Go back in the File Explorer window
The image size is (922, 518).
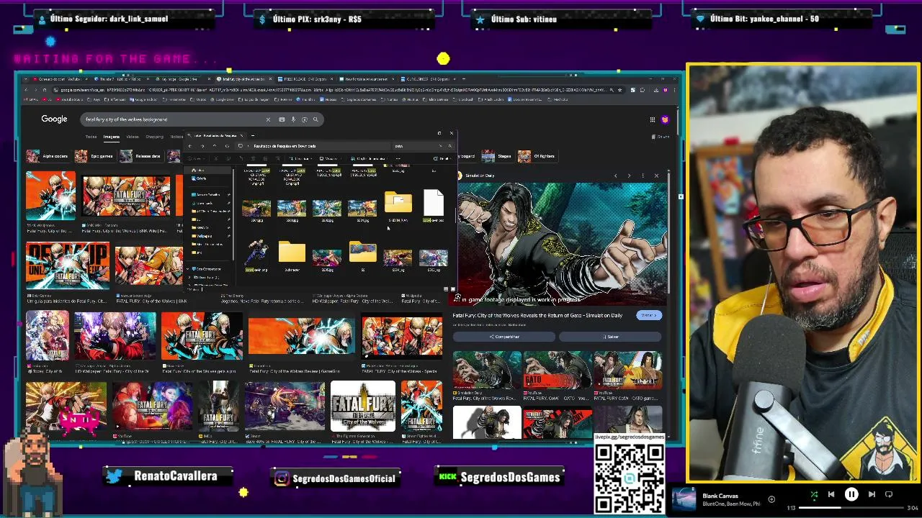pos(190,146)
